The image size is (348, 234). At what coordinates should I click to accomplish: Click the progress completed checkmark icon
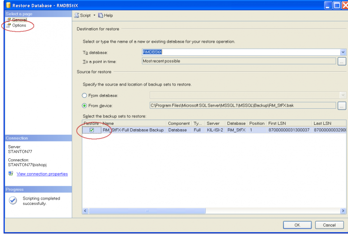coord(13,201)
